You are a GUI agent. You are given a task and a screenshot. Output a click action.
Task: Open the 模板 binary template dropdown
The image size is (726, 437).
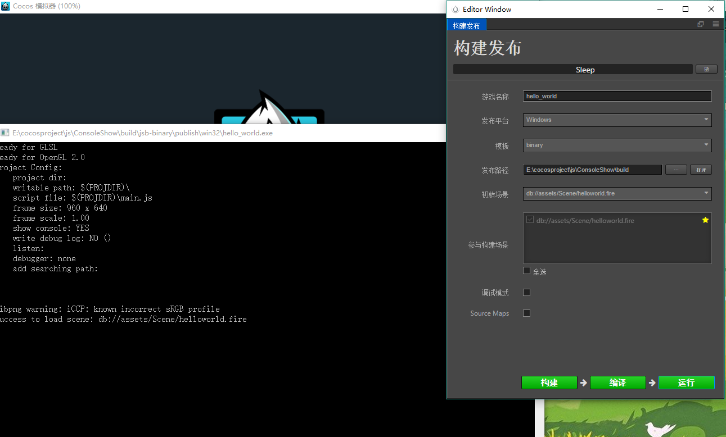point(617,145)
